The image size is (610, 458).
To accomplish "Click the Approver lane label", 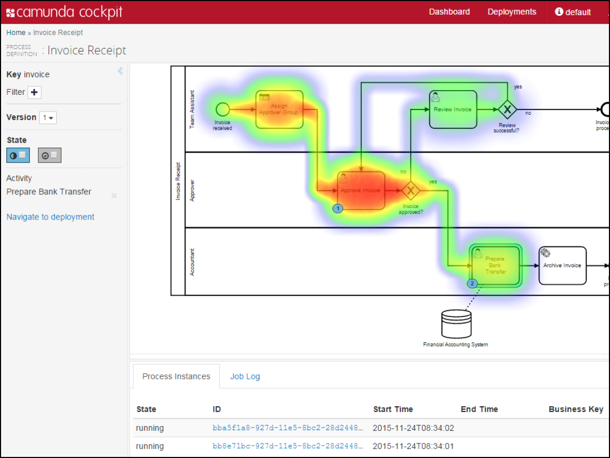I will point(192,191).
